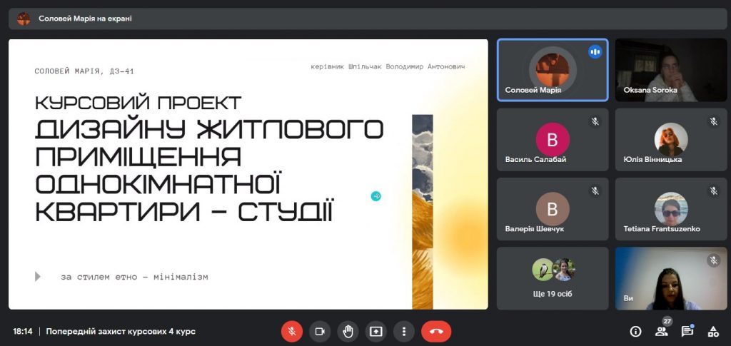The image size is (731, 346).
Task: Show the participants list with 27 people
Action: click(x=662, y=331)
